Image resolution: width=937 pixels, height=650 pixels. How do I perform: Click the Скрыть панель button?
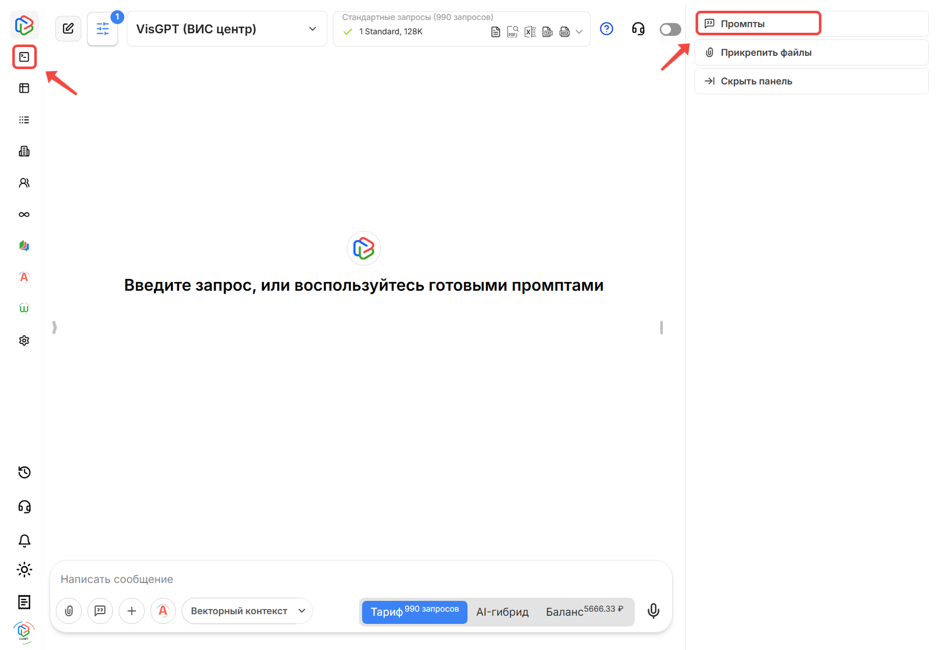point(811,81)
